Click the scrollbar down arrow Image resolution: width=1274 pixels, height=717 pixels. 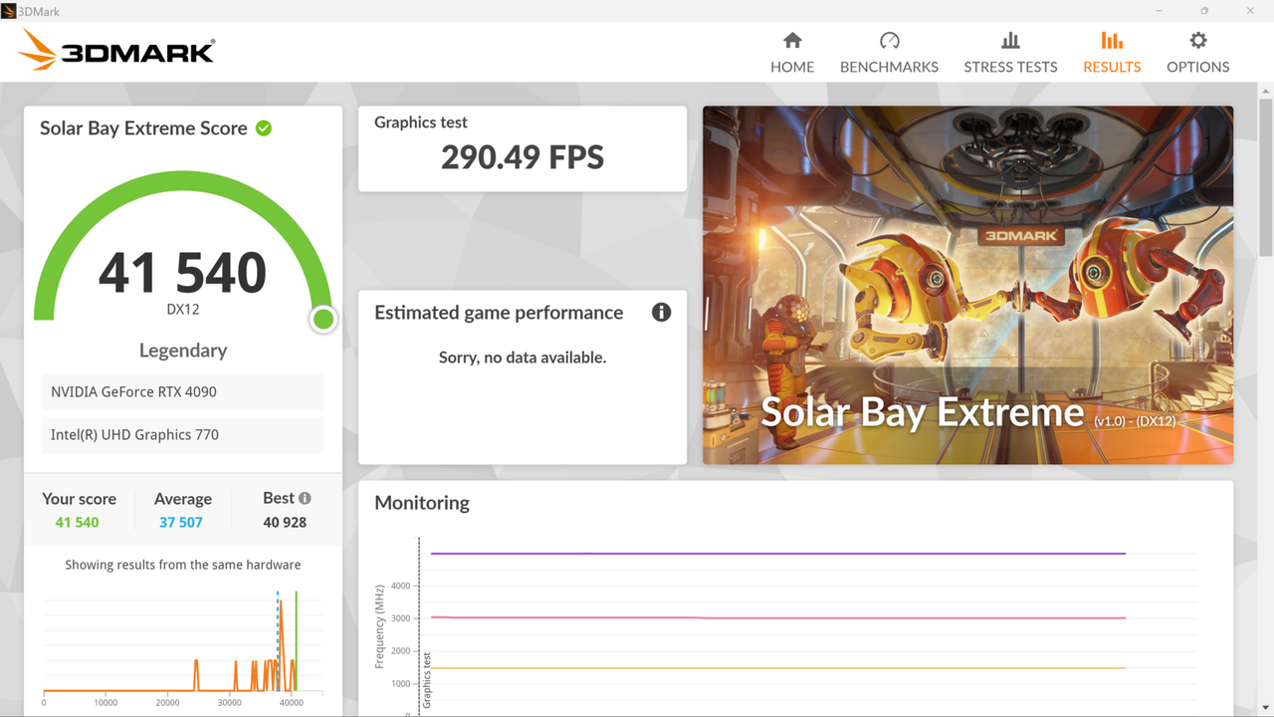[x=1265, y=707]
